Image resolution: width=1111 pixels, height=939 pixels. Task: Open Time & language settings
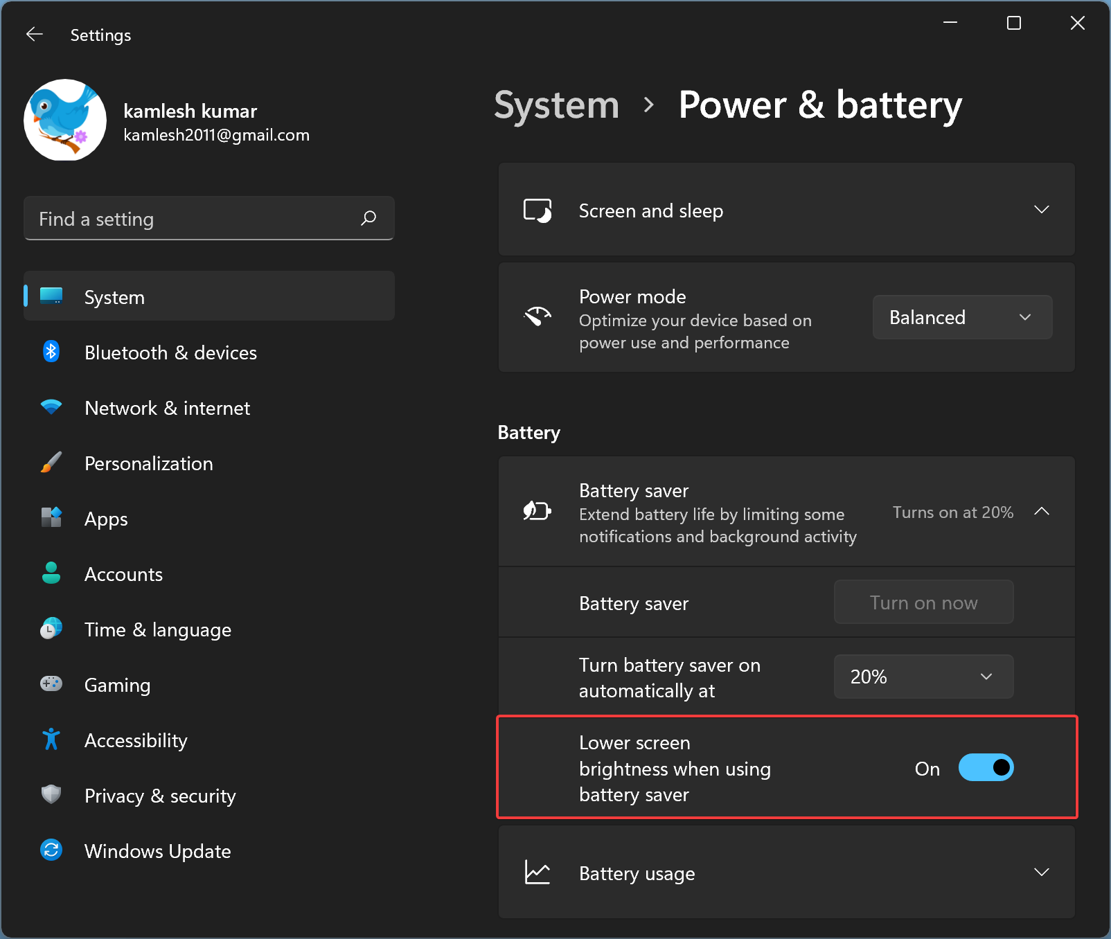pos(209,629)
